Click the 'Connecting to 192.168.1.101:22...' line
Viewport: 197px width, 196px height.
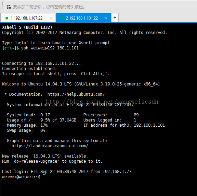pos(41,64)
